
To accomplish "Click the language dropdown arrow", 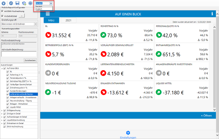I will click(51, 3).
